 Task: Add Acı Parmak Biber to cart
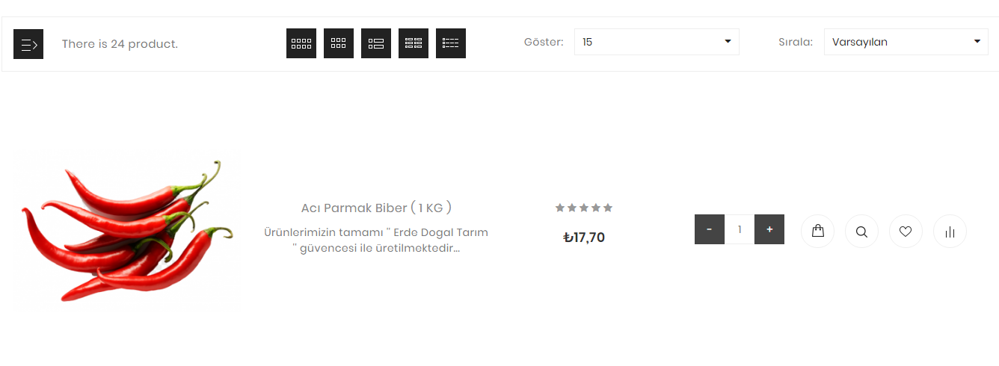(817, 231)
